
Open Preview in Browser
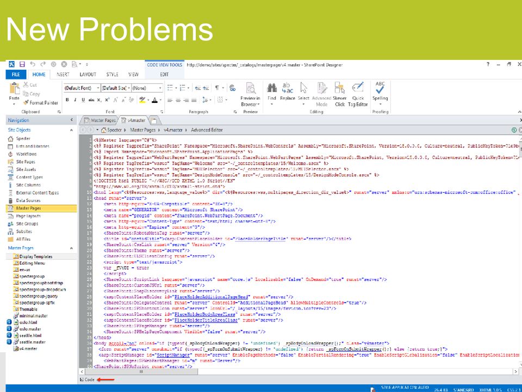coord(250,94)
